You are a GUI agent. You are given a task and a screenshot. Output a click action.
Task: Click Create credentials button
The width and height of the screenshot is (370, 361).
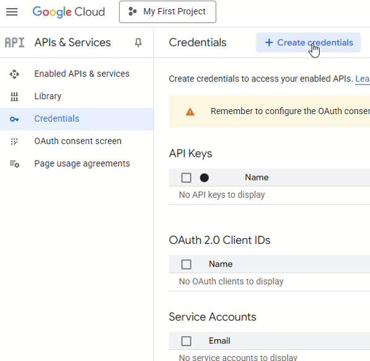click(308, 43)
